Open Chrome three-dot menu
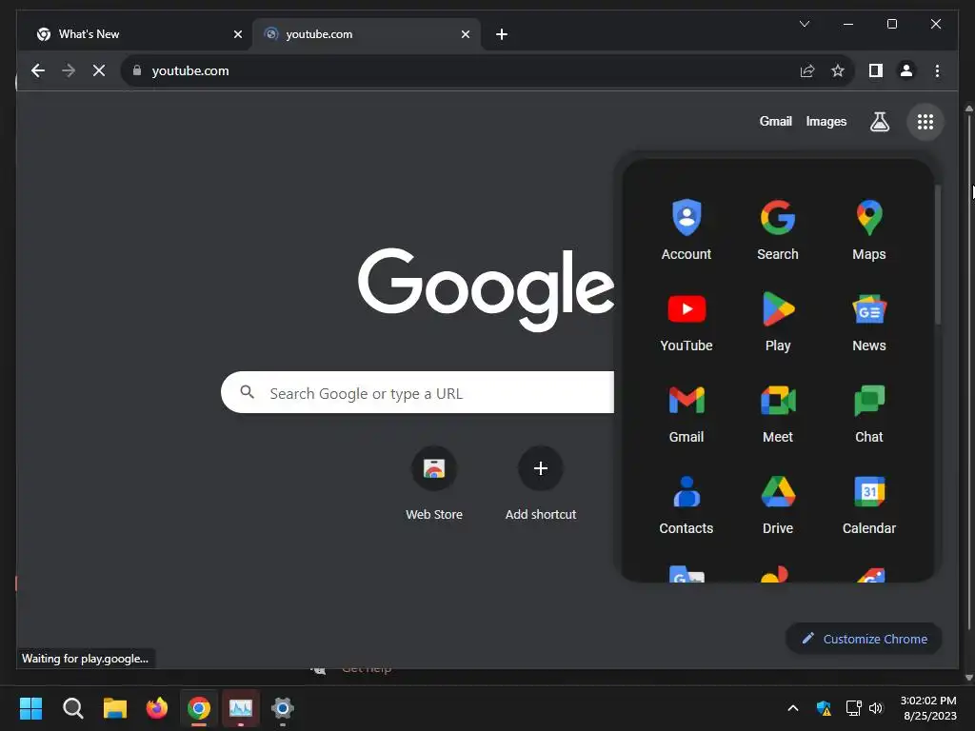Image resolution: width=975 pixels, height=731 pixels. pos(937,70)
